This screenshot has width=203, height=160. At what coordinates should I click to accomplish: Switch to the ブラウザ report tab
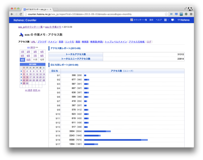point(42,42)
